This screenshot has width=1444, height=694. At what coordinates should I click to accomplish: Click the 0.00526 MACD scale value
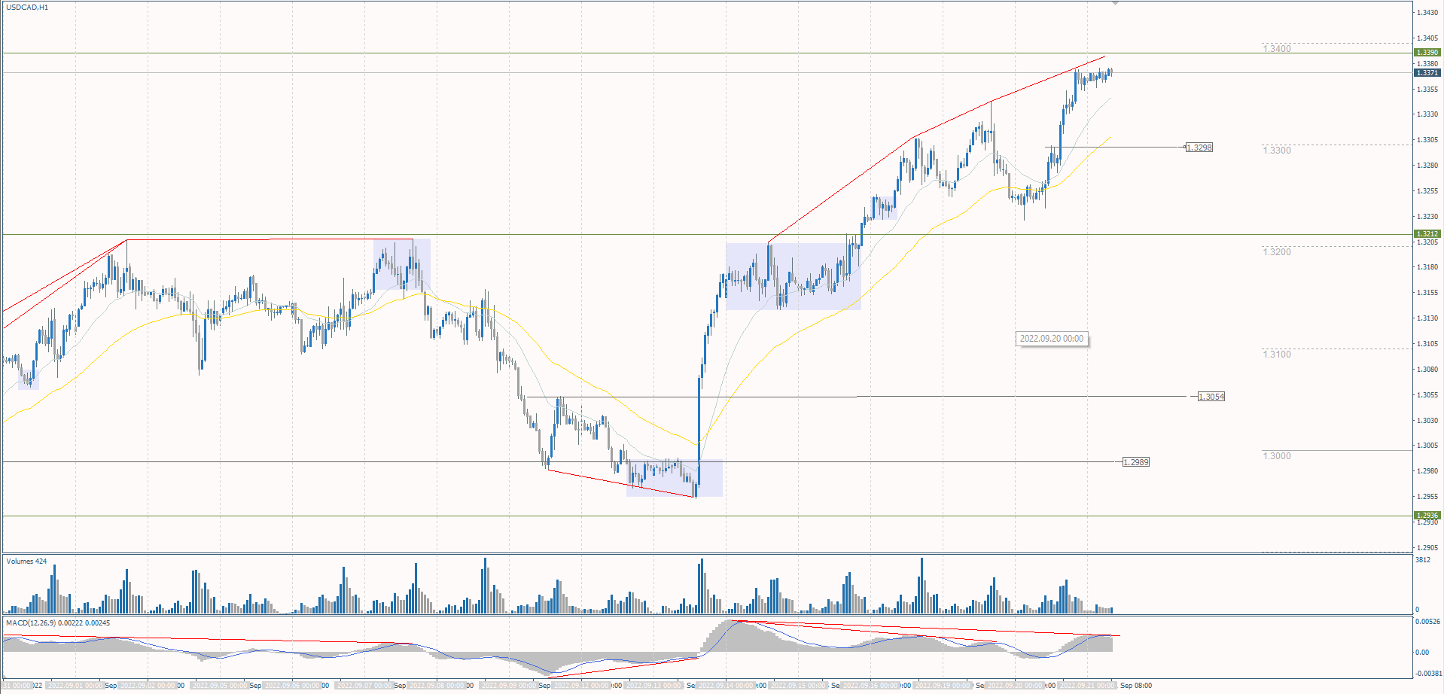1427,622
